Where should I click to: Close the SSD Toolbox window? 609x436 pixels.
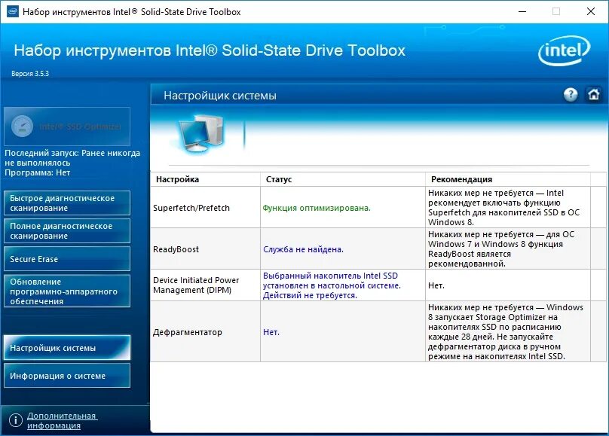[x=591, y=11]
